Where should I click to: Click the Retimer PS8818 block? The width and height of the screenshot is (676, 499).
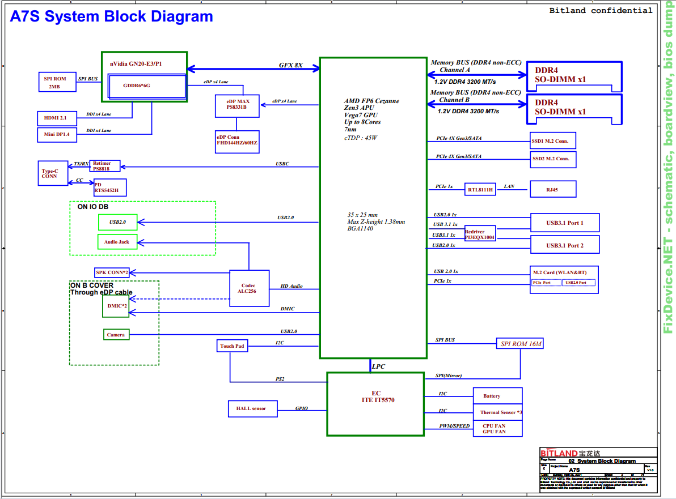(x=105, y=166)
